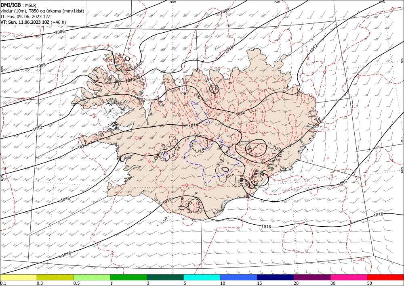The image size is (404, 286).
Task: Click the '20' legend value
Action: (296, 283)
